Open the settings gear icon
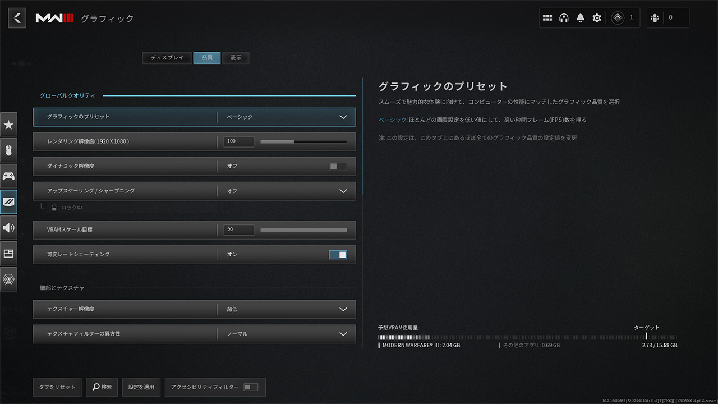The height and width of the screenshot is (404, 718). pyautogui.click(x=597, y=18)
